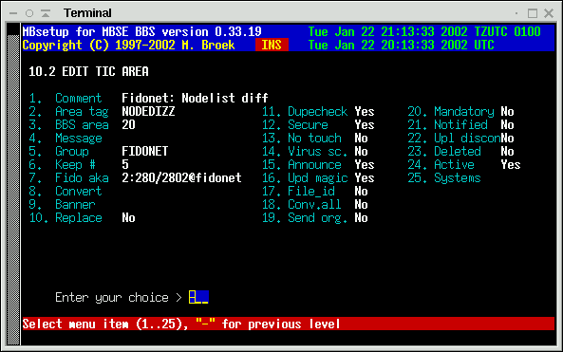
Task: Click the Dupecheck value Yes
Action: [x=365, y=112]
